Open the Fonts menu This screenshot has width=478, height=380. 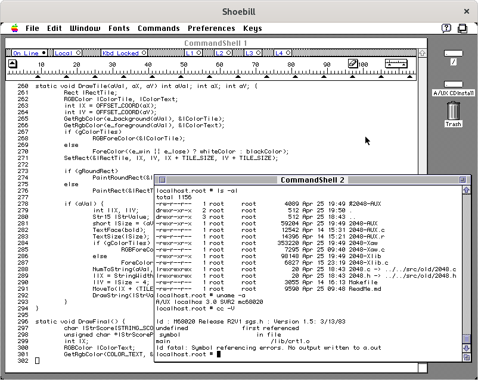click(119, 29)
